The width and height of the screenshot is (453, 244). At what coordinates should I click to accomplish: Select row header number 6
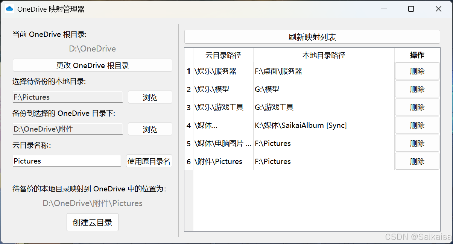tap(189, 161)
